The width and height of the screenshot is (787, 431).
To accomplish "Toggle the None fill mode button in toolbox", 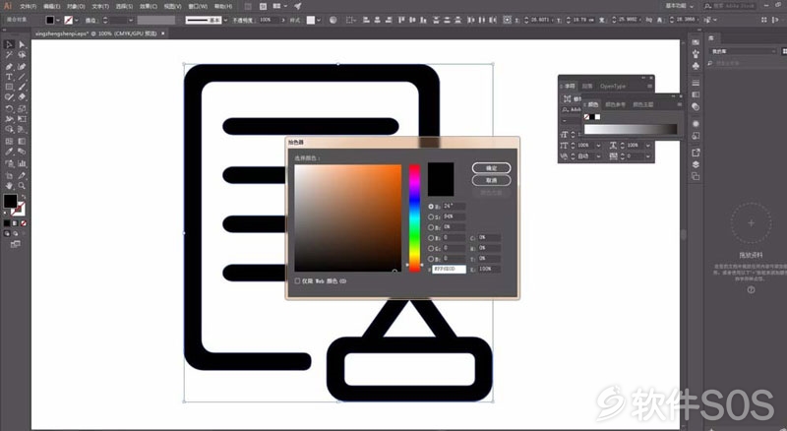I will click(23, 223).
